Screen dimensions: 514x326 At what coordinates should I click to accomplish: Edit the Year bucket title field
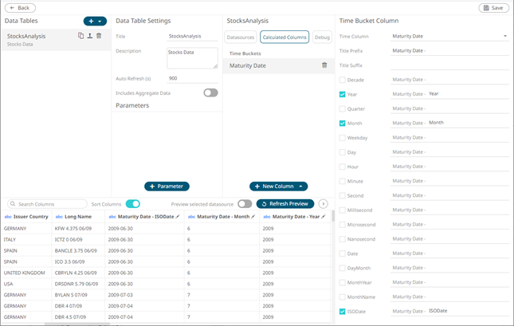point(449,94)
